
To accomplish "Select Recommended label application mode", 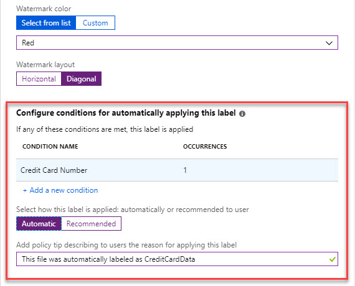I will click(91, 224).
